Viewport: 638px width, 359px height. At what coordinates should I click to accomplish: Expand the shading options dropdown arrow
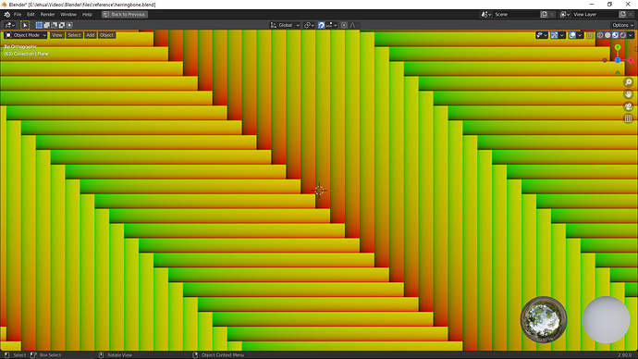click(631, 35)
